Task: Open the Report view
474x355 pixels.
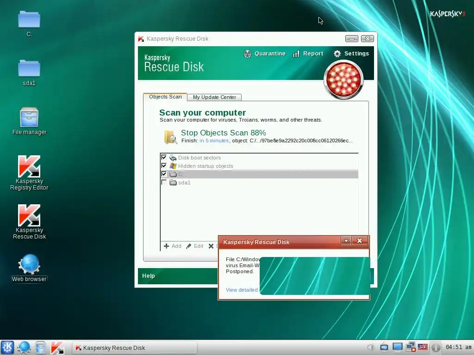Action: click(x=308, y=54)
